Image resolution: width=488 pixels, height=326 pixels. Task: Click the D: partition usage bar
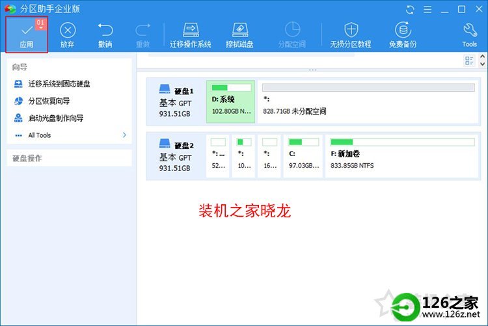231,88
